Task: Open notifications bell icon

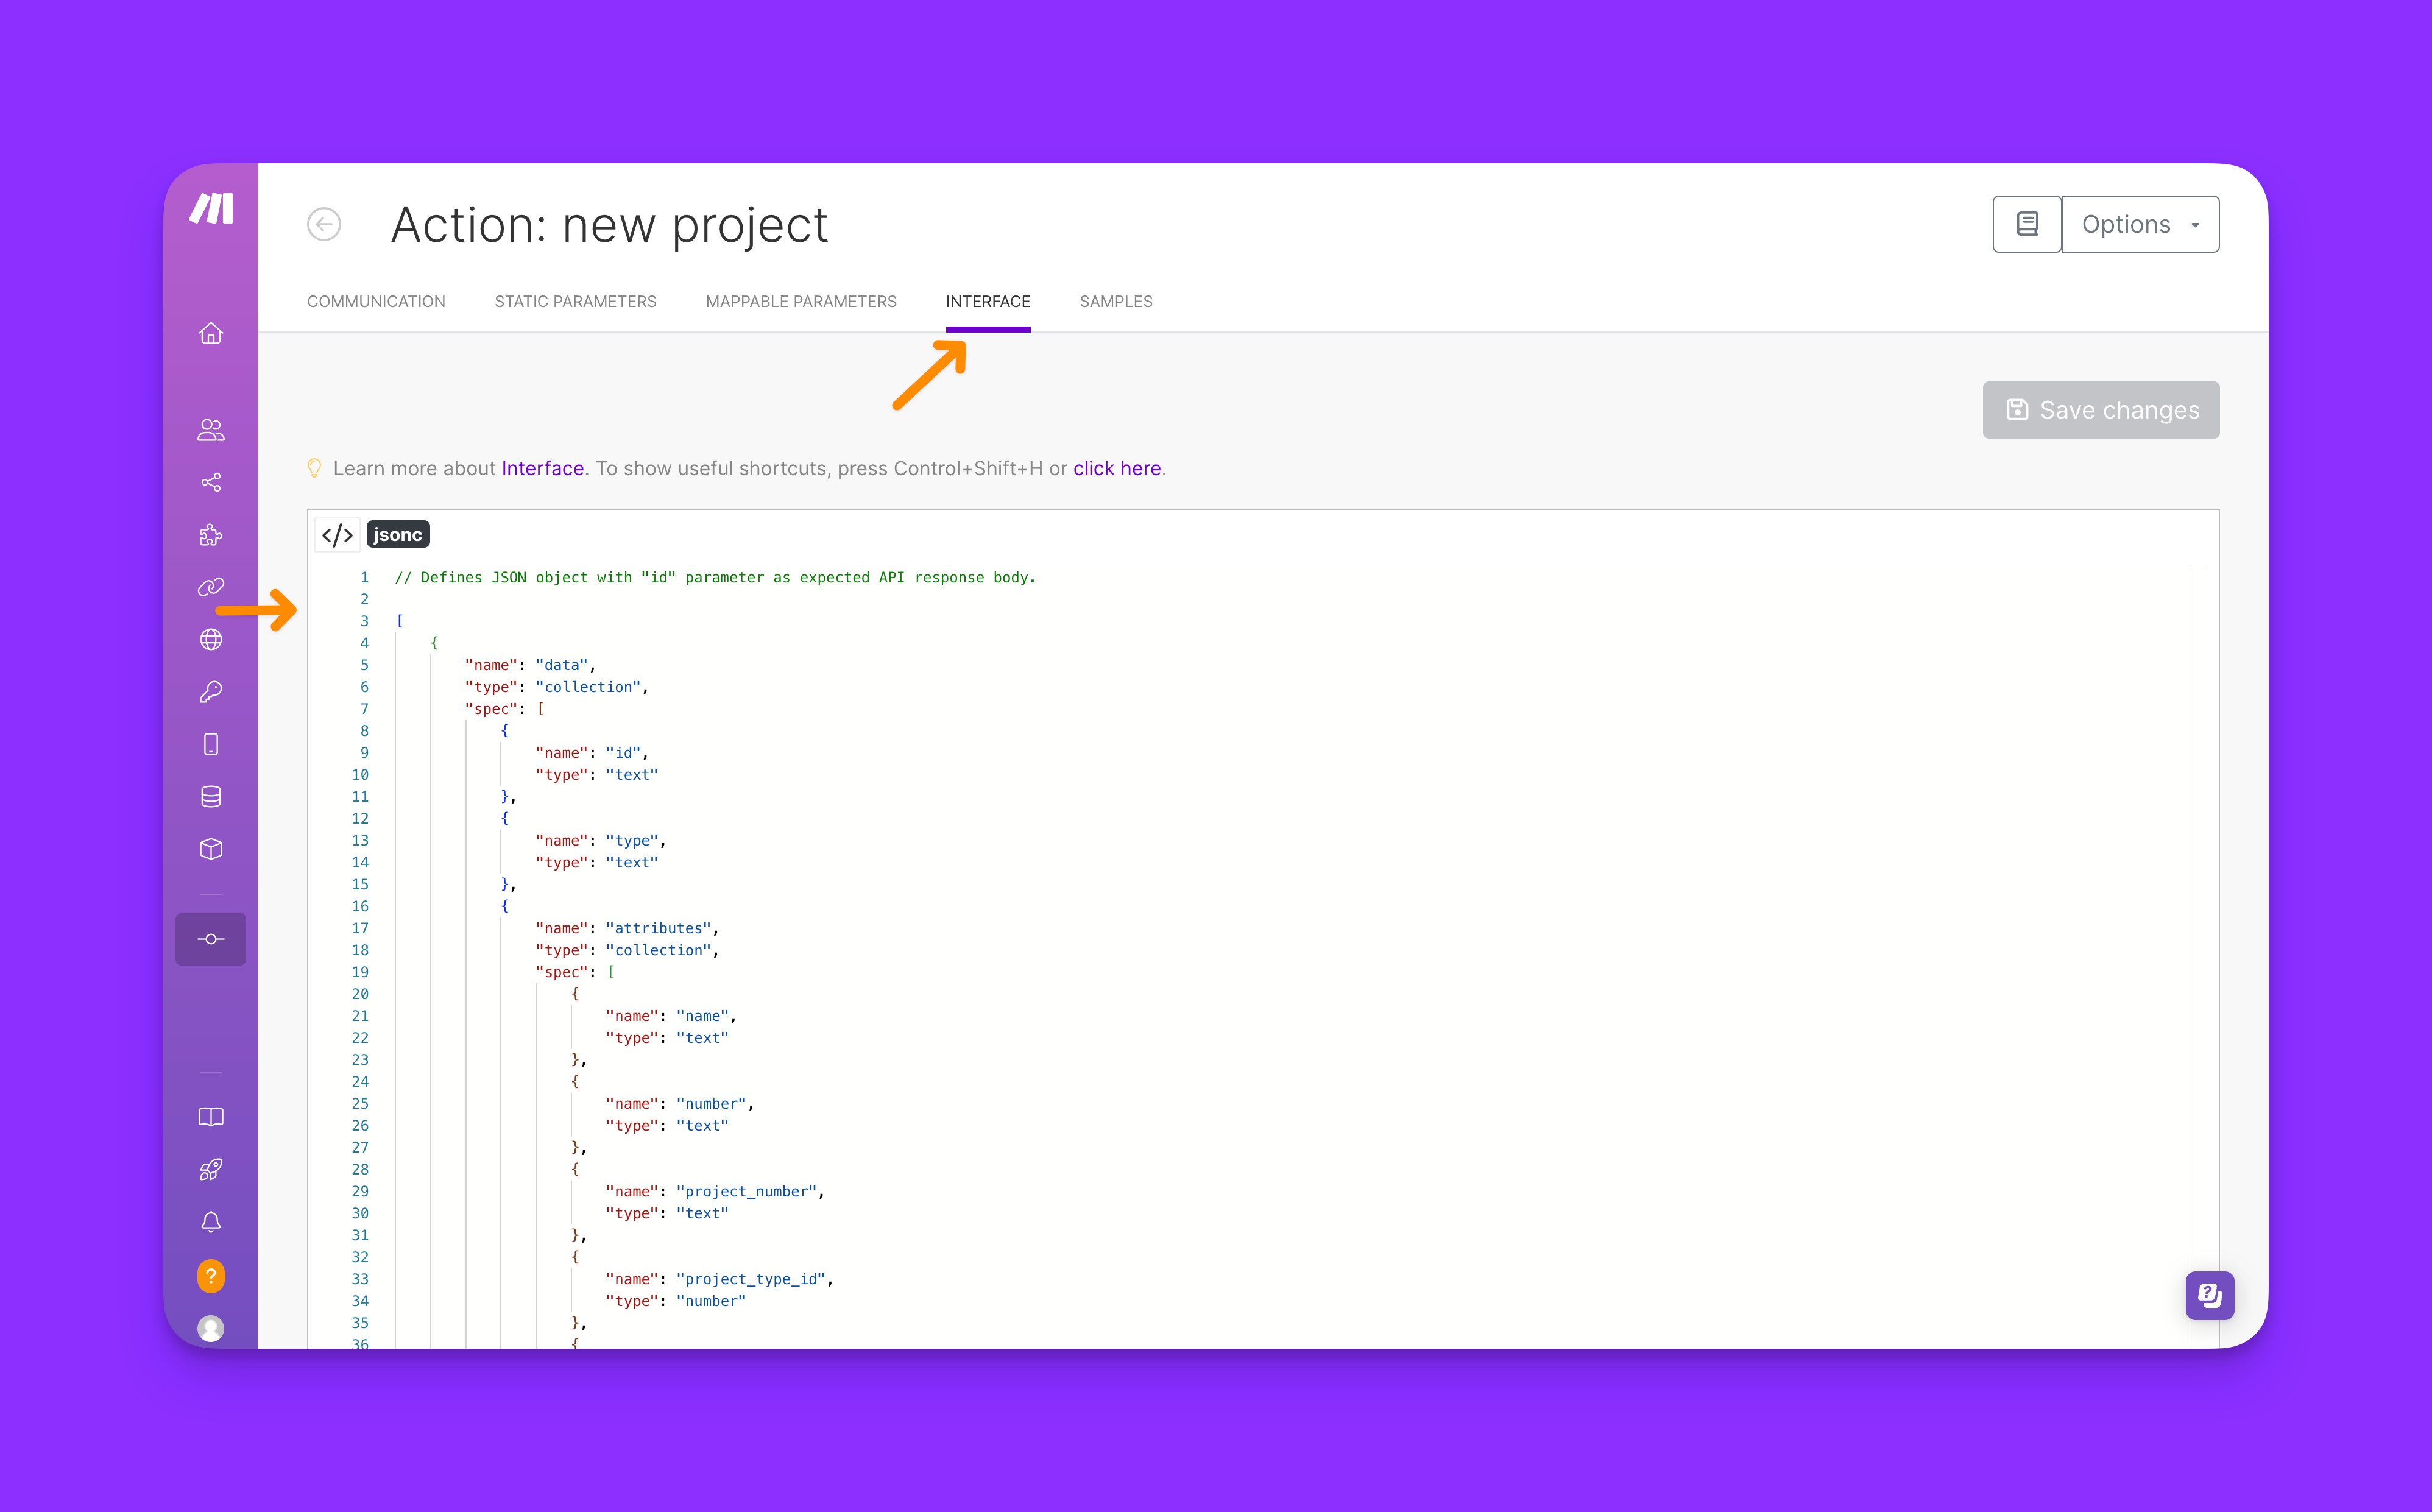Action: (211, 1222)
